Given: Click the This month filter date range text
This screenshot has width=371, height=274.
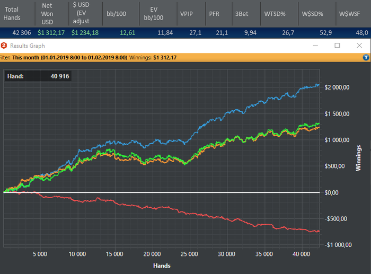Looking at the screenshot, I should pyautogui.click(x=69, y=57).
